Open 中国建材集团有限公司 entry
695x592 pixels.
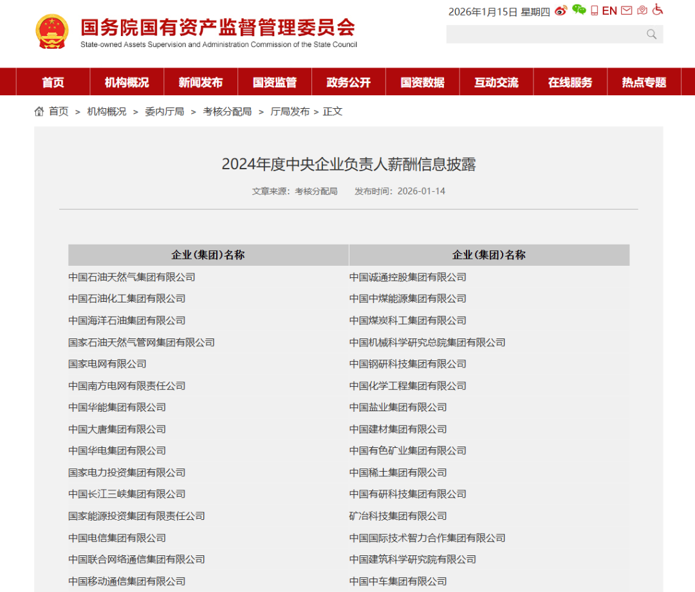tap(398, 429)
